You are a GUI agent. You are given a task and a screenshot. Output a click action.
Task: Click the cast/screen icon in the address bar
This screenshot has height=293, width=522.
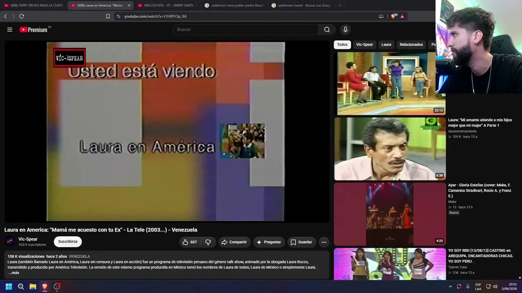(x=381, y=16)
